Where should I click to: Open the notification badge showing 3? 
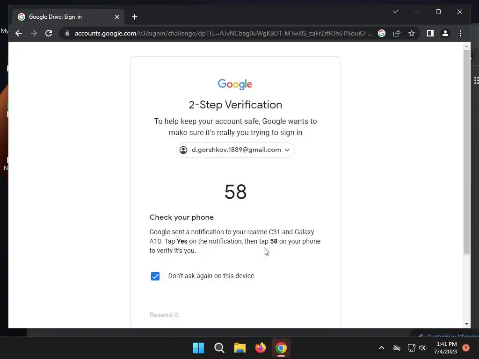pos(466,348)
